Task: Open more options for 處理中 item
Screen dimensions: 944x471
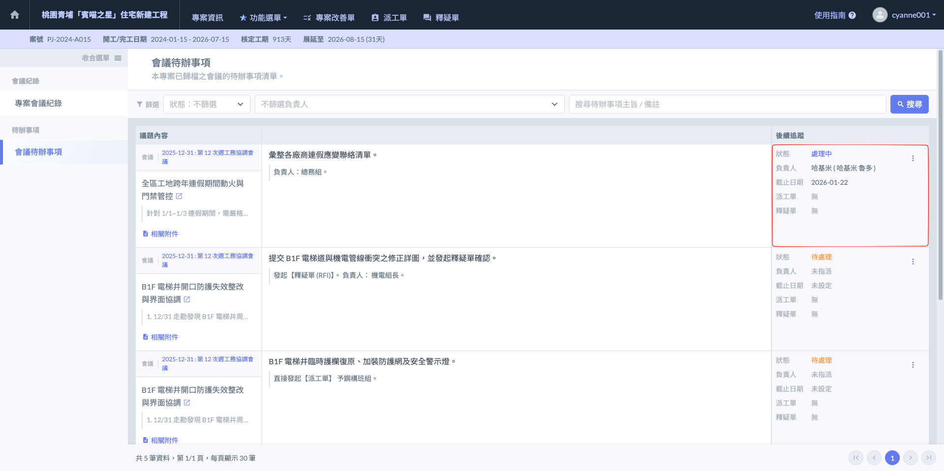Action: coord(913,158)
